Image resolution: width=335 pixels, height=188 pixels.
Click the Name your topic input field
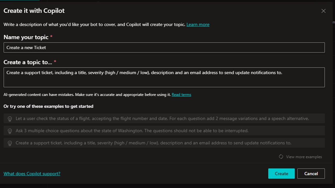tap(164, 48)
